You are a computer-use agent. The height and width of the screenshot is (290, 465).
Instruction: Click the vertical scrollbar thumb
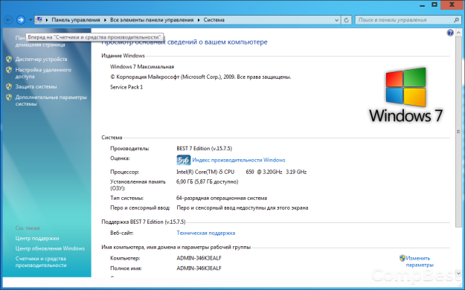(458, 132)
